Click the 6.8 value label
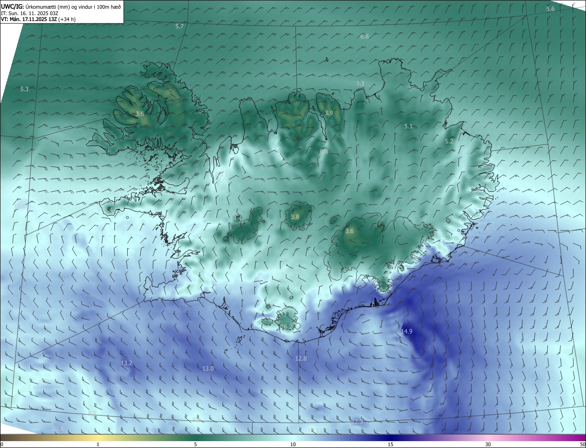The width and height of the screenshot is (586, 448). [364, 36]
